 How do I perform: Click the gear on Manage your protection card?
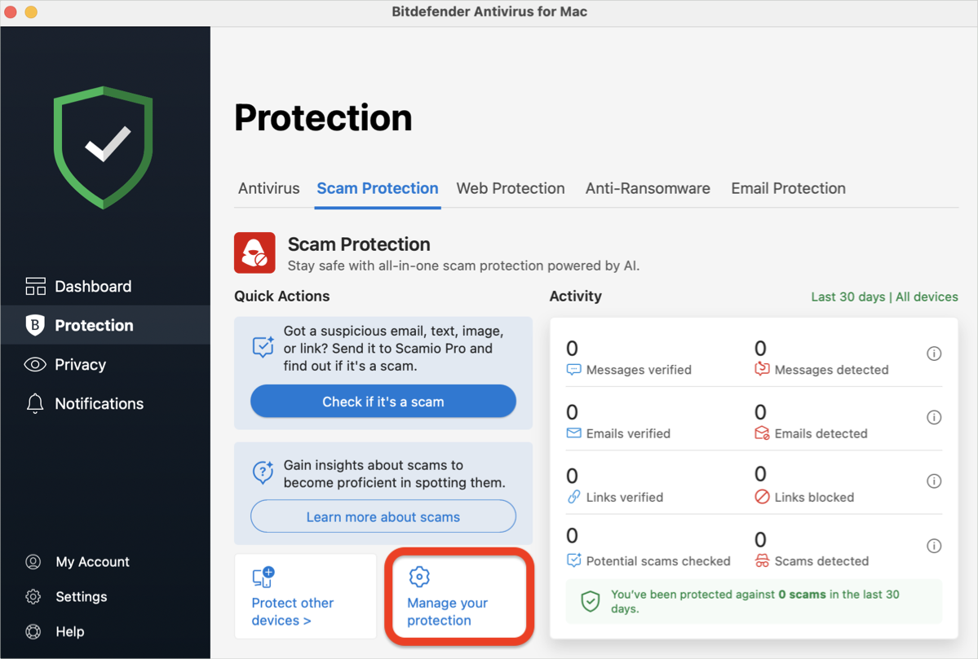(419, 576)
